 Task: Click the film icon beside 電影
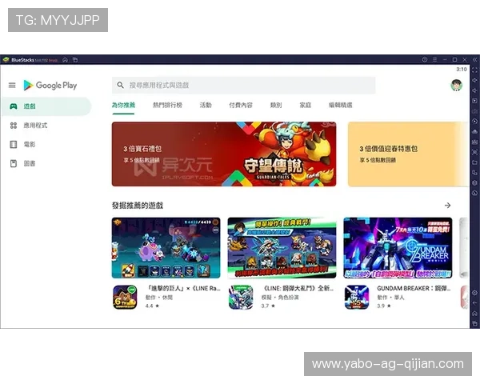tap(13, 144)
